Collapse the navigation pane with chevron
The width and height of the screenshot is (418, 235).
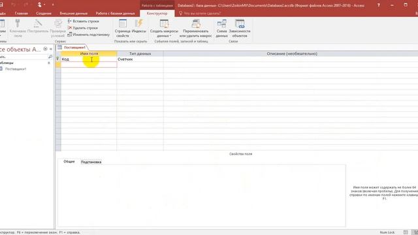51,49
